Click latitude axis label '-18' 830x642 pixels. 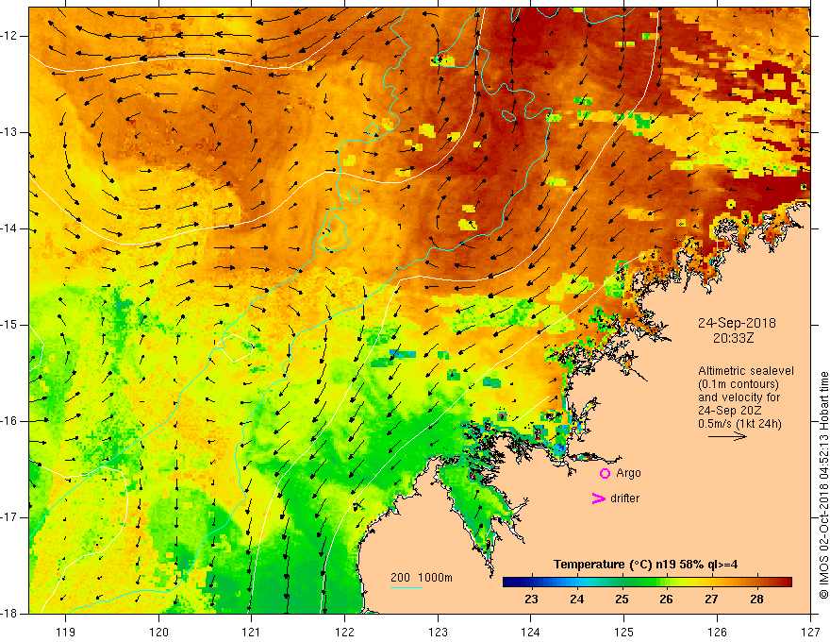(x=9, y=614)
